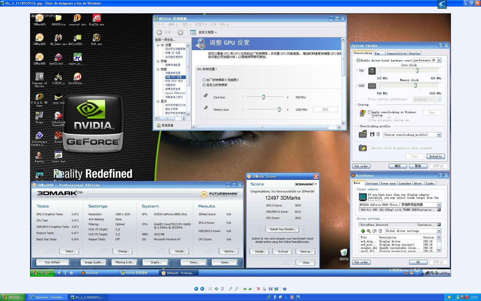481x301 pixels.
Task: Open the Power user tab in RivaTuner
Action: coord(388,183)
